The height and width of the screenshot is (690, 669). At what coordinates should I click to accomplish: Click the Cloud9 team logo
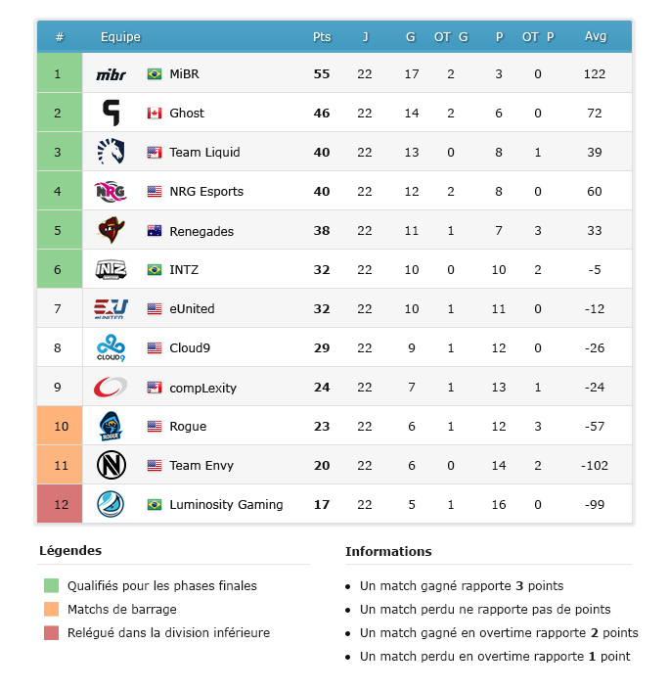tap(111, 348)
